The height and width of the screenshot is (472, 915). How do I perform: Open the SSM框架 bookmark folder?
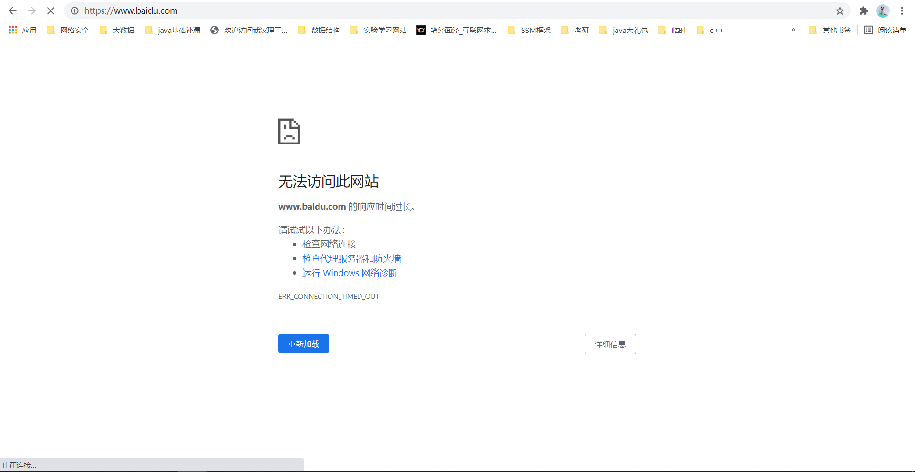click(x=529, y=30)
